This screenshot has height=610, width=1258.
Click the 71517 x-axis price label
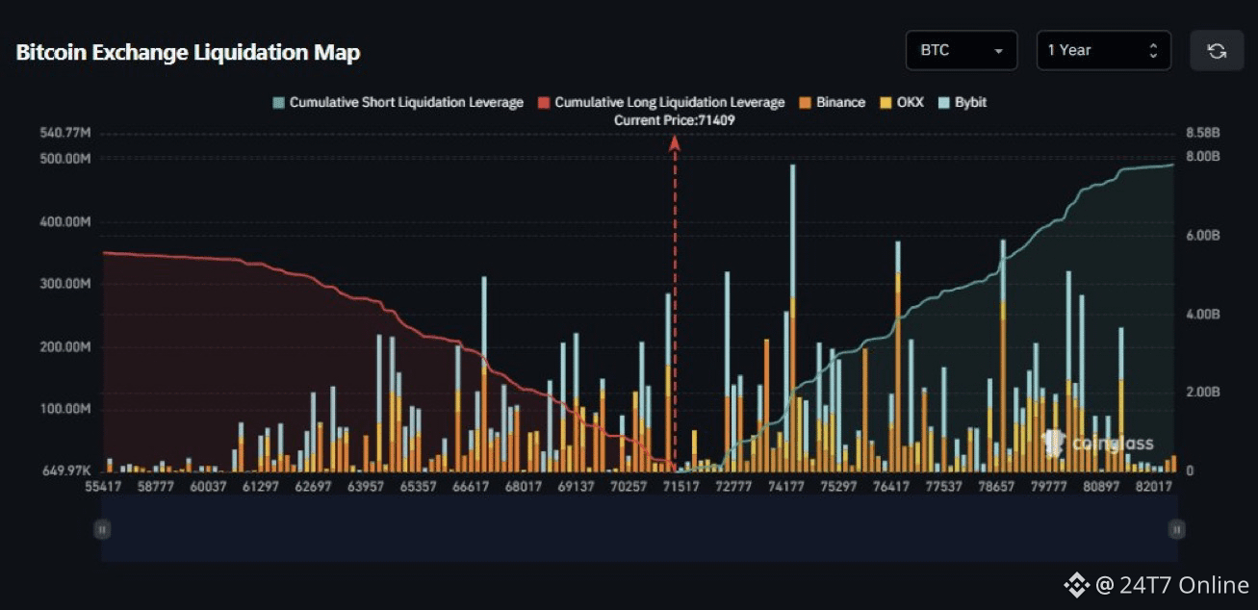coord(680,487)
